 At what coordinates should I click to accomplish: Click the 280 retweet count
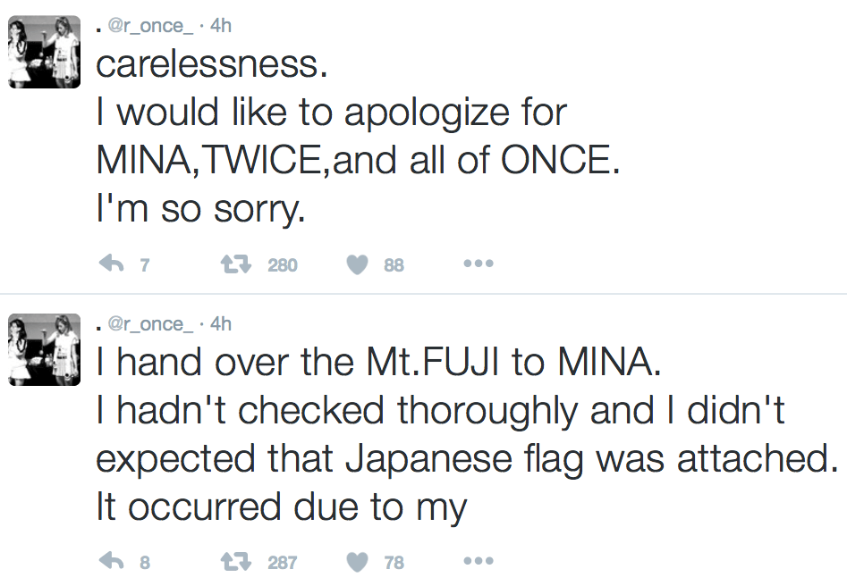click(x=283, y=265)
